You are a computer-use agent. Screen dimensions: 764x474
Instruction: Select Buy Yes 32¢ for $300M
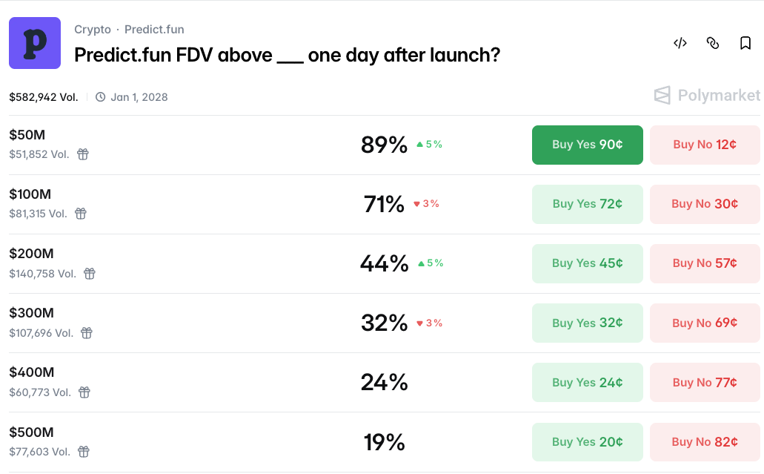tap(587, 323)
